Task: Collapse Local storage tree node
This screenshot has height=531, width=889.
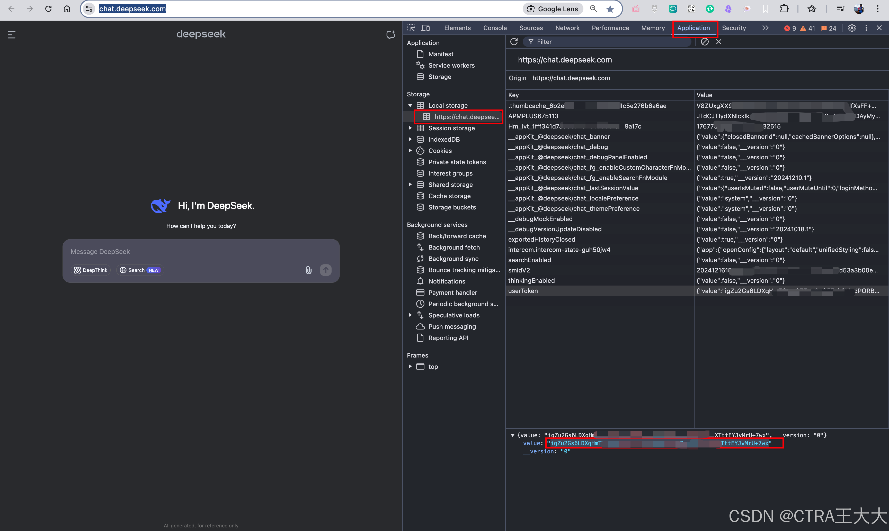Action: [410, 106]
